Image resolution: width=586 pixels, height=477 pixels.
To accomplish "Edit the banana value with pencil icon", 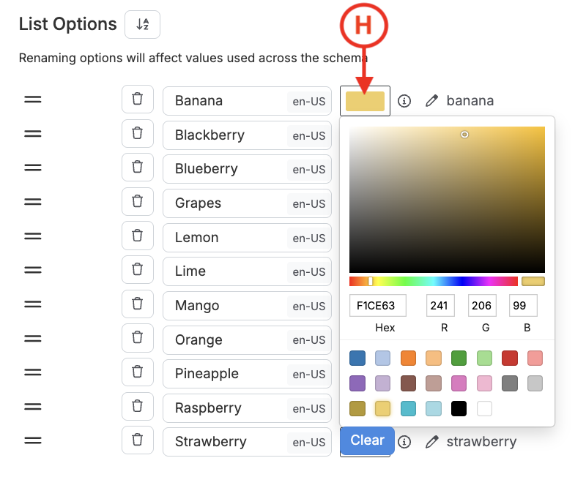I will pyautogui.click(x=432, y=101).
